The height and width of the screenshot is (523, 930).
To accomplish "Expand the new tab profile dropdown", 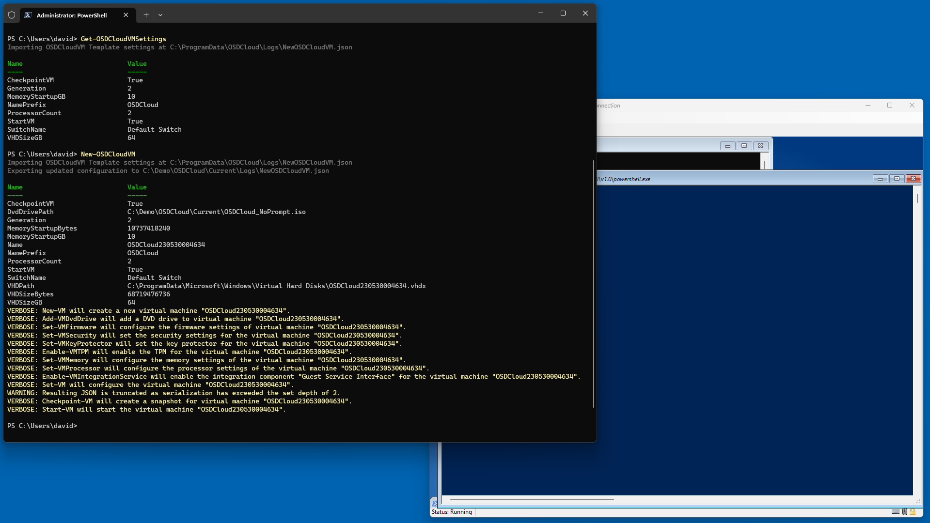I will [160, 15].
